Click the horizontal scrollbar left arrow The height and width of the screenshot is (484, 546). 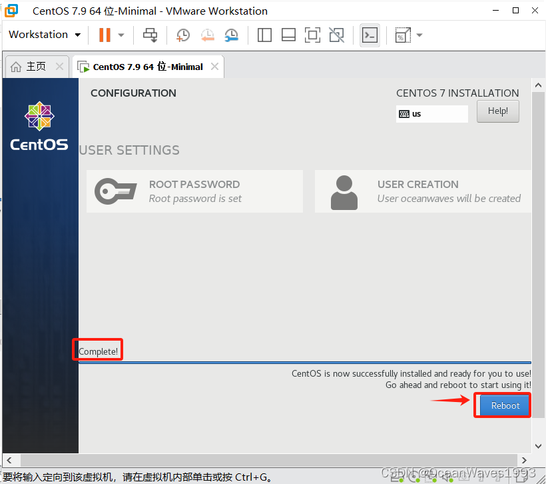tap(9, 460)
